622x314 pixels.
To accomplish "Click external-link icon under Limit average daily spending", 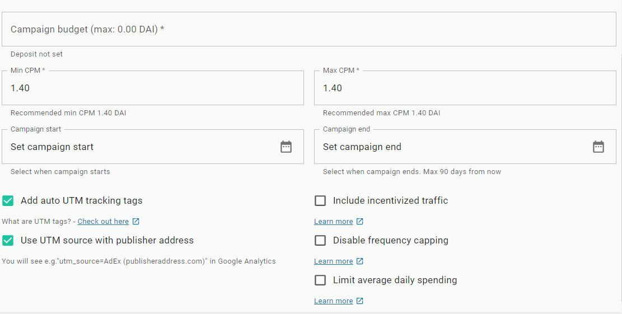I will [x=360, y=301].
